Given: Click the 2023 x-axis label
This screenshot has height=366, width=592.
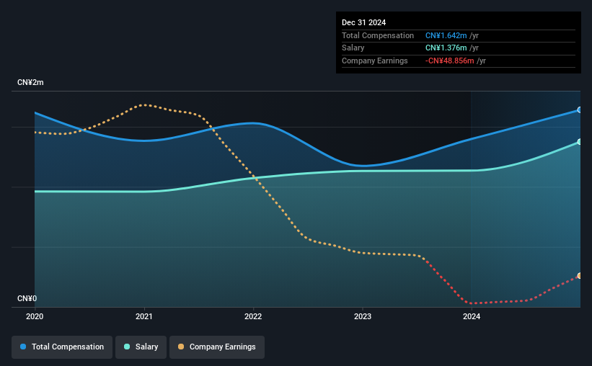Looking at the screenshot, I should pos(363,316).
